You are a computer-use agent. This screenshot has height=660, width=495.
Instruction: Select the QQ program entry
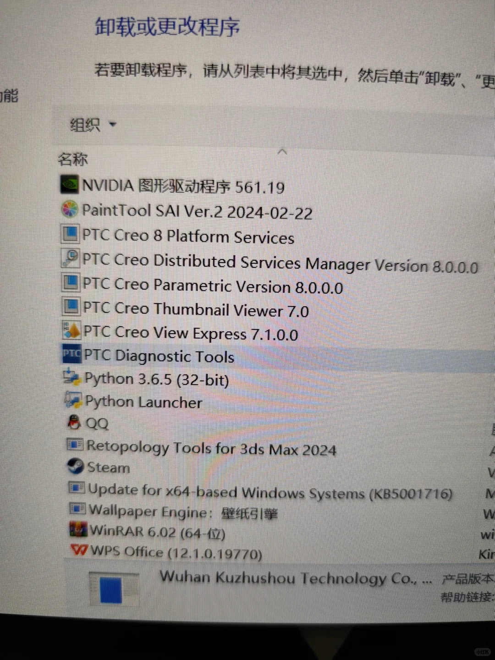[98, 423]
